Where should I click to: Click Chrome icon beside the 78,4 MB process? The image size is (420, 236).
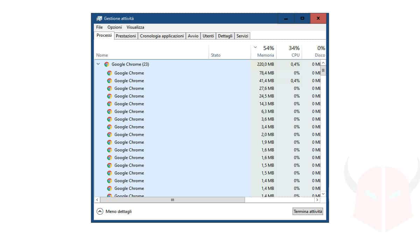click(x=110, y=73)
